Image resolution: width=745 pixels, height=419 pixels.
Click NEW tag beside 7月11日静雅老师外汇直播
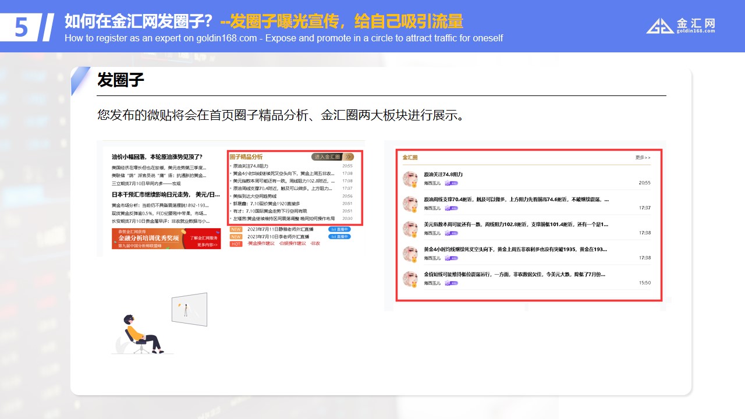pyautogui.click(x=236, y=229)
